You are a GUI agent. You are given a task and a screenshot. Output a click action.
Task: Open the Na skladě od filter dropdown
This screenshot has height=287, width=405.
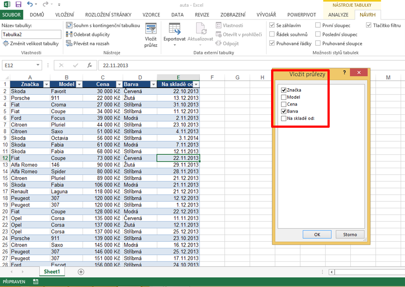196,84
